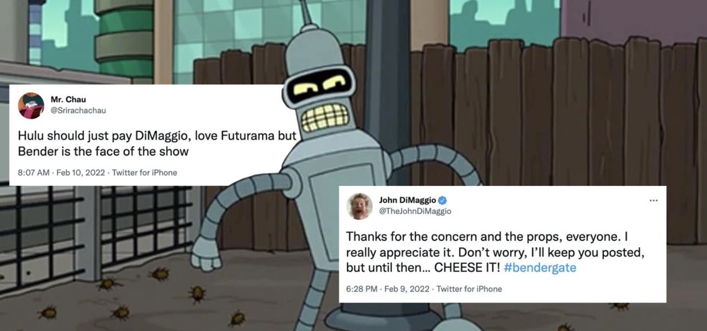Viewport: 707px width, 331px height.
Task: Click the Thanks for the concern tweet text
Action: point(493,252)
